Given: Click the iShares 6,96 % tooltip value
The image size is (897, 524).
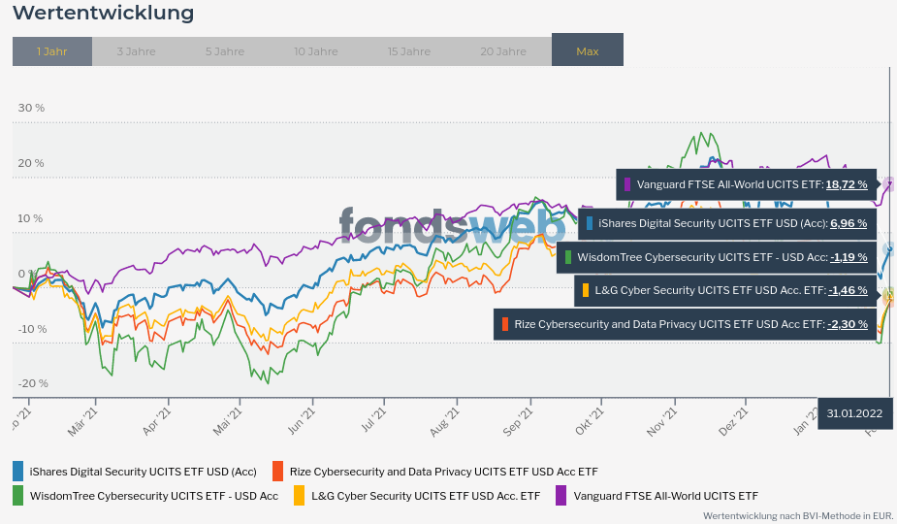Looking at the screenshot, I should [x=848, y=223].
